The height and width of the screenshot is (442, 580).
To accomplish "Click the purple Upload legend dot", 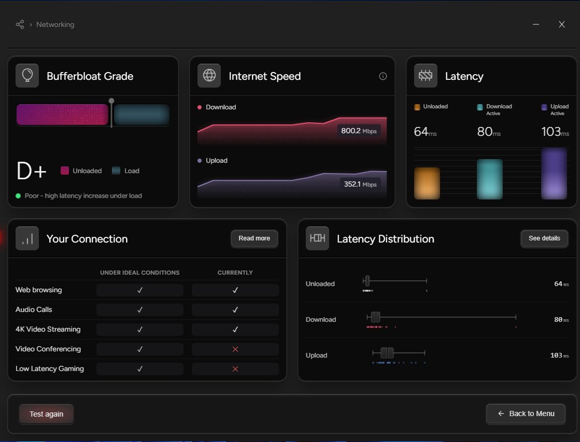I will 200,161.
